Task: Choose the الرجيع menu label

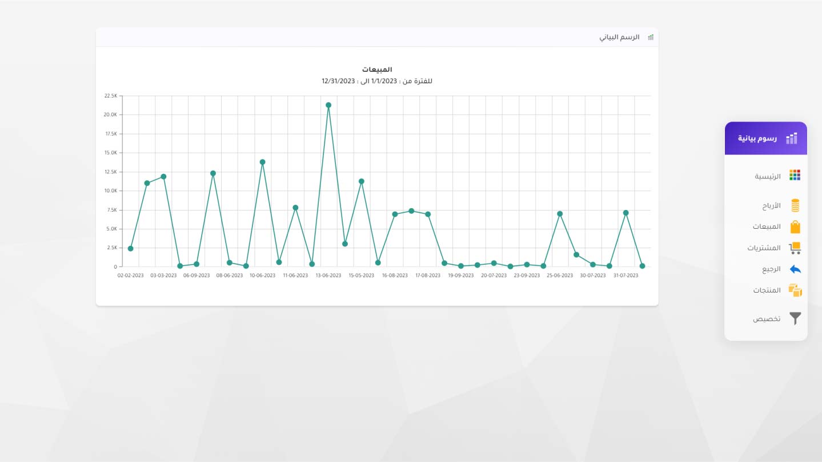Action: pyautogui.click(x=771, y=269)
